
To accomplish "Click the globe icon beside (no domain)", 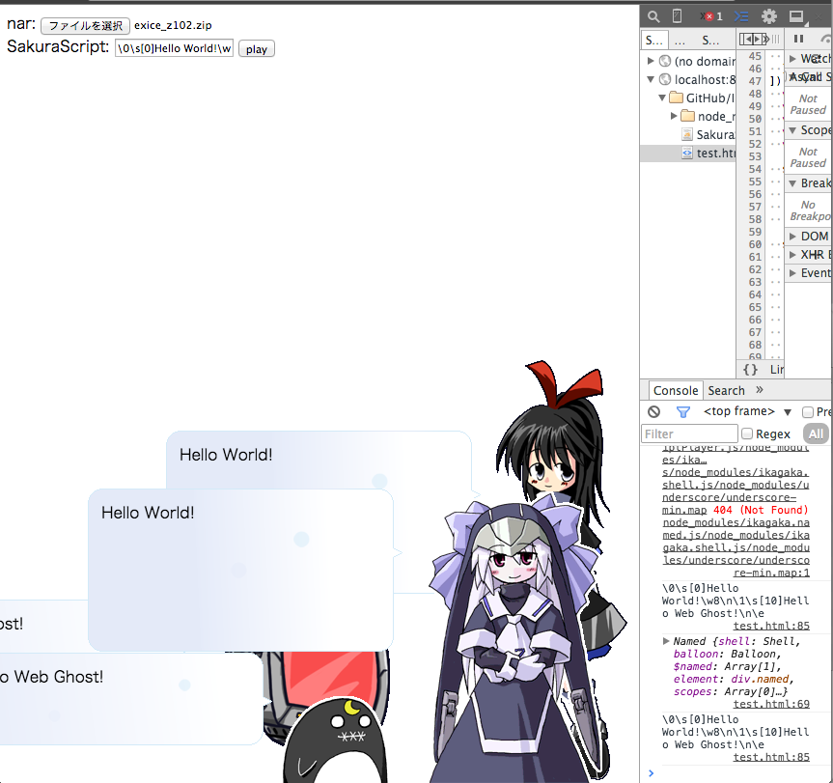I will pos(665,61).
